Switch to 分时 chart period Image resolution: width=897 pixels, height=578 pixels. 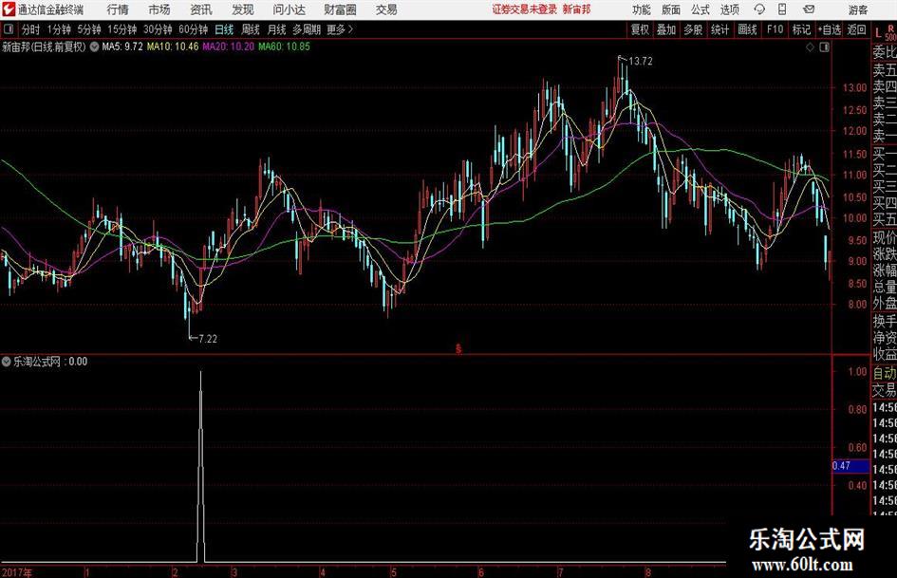30,29
